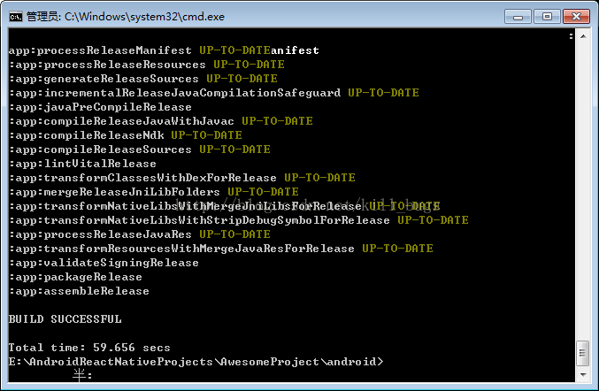Open the cmd.exe system menu icon
The image size is (599, 391).
(16, 17)
